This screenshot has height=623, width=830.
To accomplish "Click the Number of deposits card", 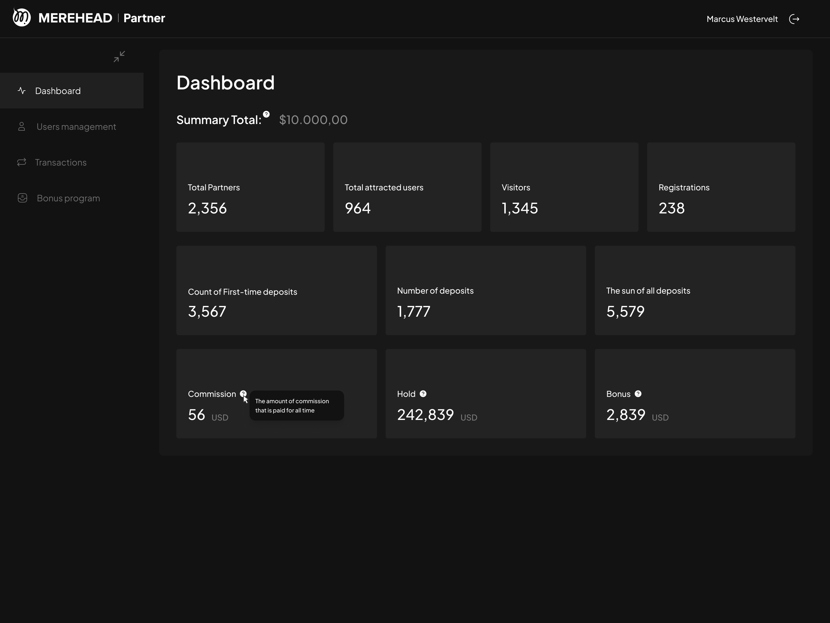I will 486,290.
